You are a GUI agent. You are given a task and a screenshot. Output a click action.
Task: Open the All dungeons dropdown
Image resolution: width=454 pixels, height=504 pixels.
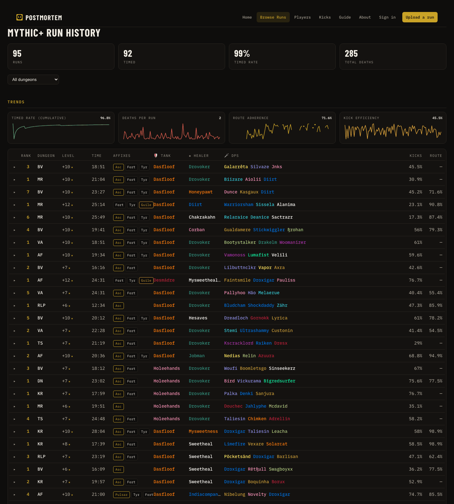click(33, 79)
